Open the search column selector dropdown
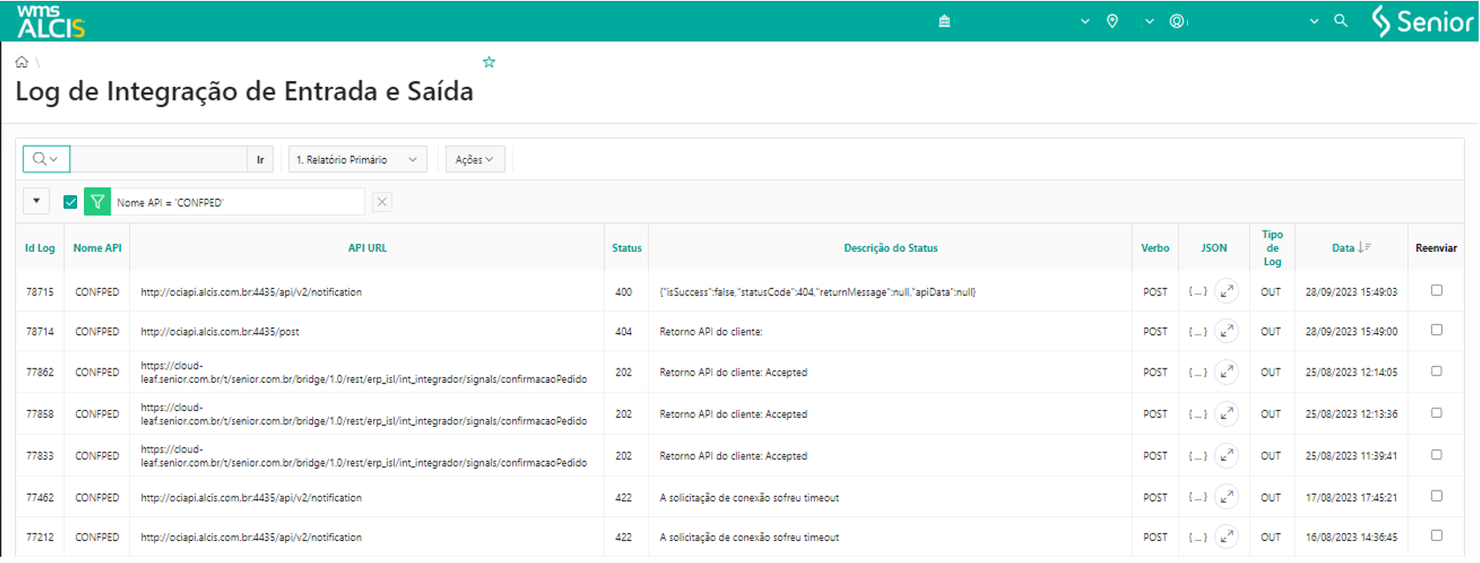 tap(46, 159)
